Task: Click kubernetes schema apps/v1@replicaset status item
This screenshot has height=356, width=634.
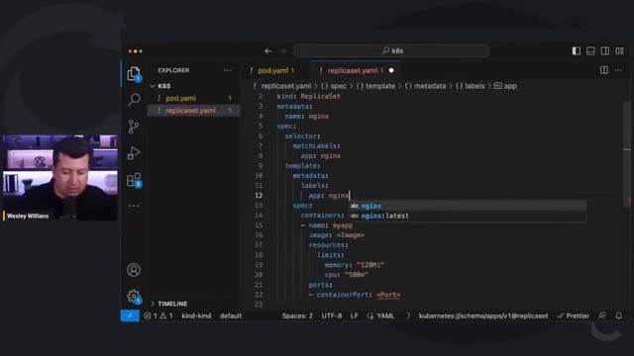Action: click(x=483, y=315)
